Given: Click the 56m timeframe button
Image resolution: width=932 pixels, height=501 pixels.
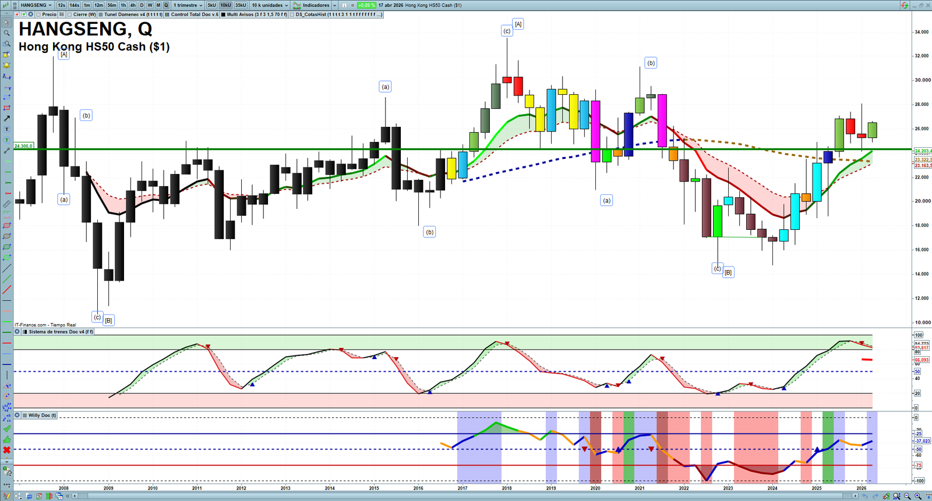Looking at the screenshot, I should (112, 5).
